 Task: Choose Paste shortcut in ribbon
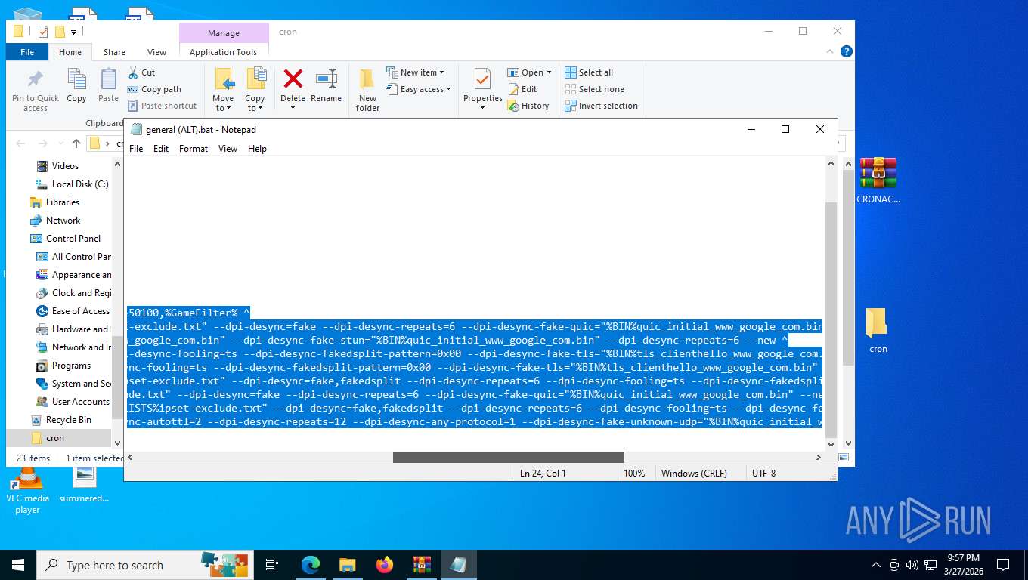(x=162, y=106)
